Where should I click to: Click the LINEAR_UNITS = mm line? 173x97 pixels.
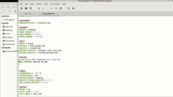[x=28, y=76]
